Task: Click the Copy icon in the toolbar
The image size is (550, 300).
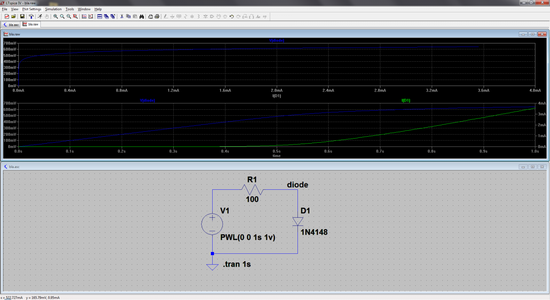Action: pyautogui.click(x=128, y=16)
